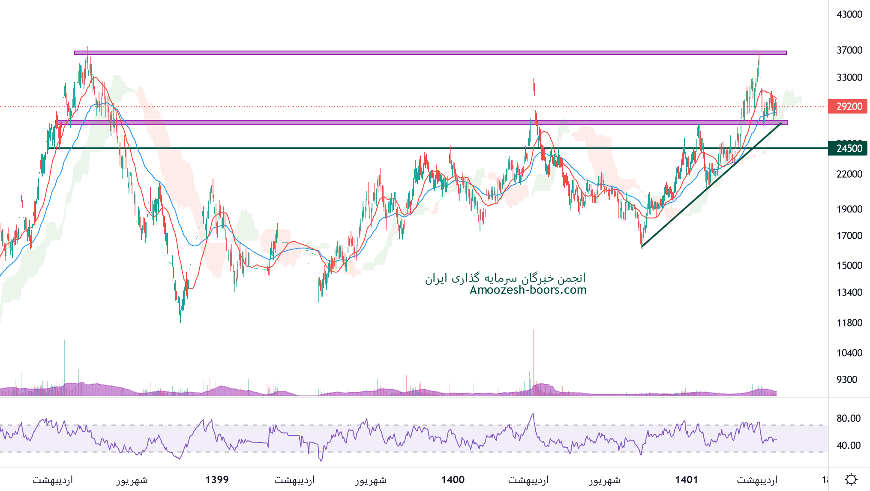Click the Amoozesh-boors.com watermark text

[528, 290]
